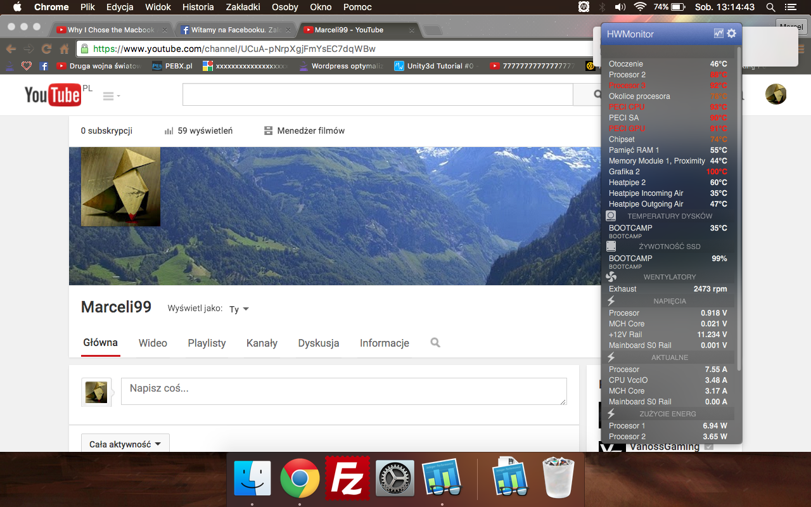Open Finder from the Dock
The height and width of the screenshot is (507, 811).
click(x=252, y=478)
